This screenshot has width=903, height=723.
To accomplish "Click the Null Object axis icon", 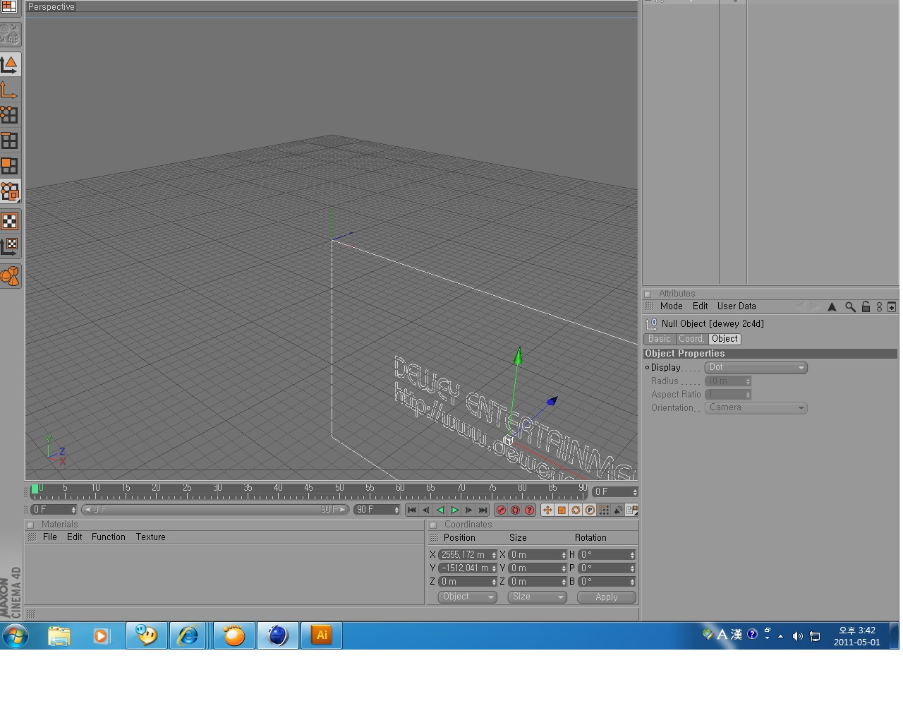I will 652,324.
